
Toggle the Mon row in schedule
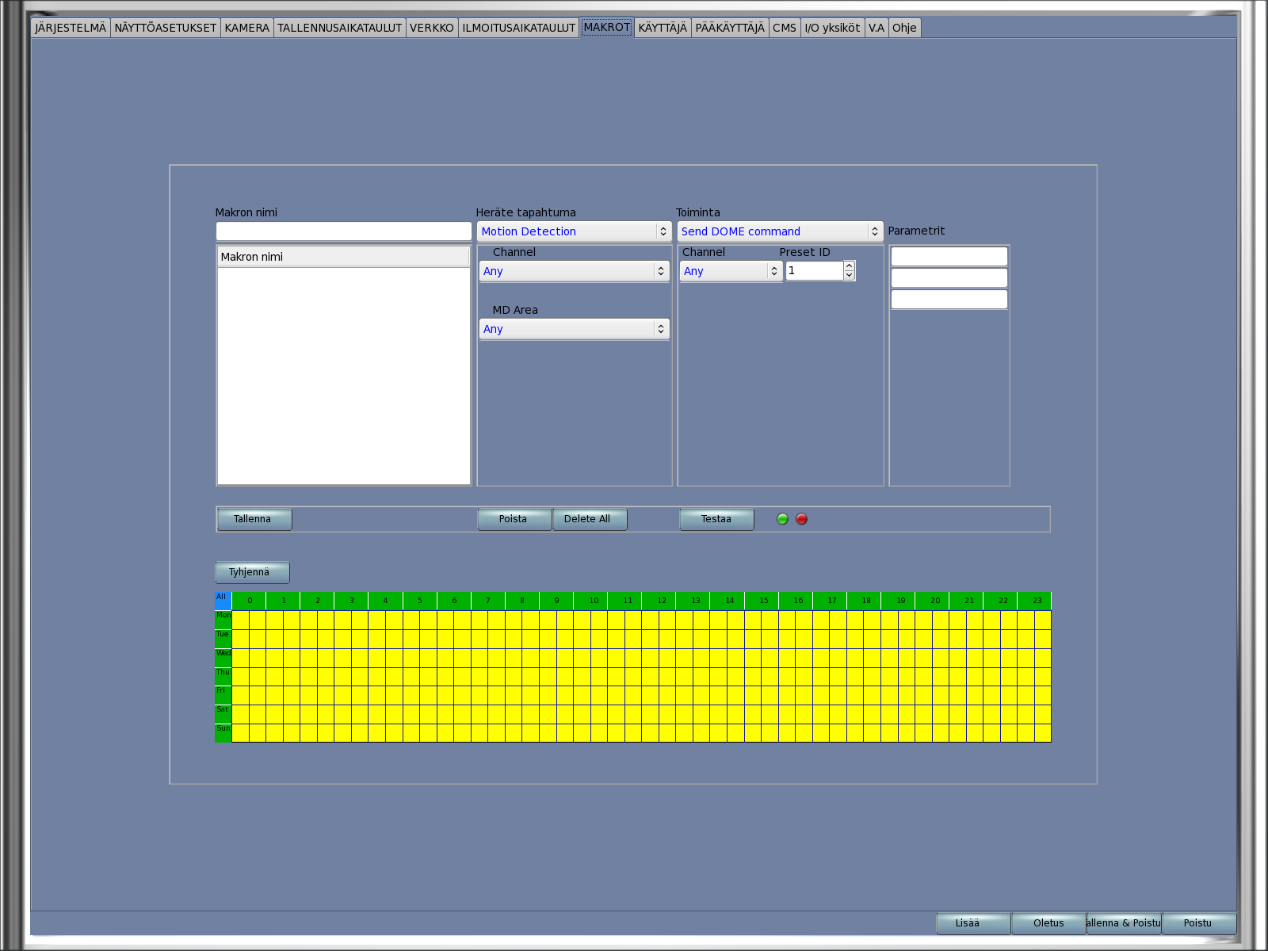pos(223,620)
